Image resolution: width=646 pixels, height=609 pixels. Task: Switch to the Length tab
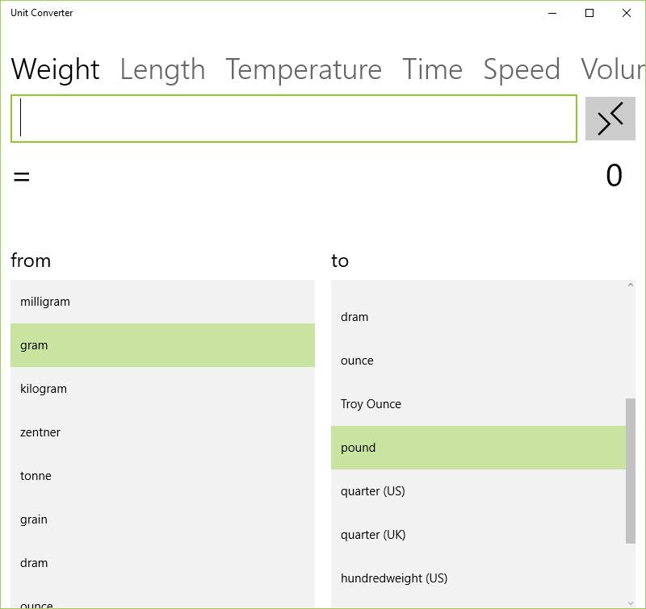pos(162,70)
